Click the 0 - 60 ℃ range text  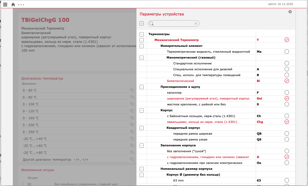pyautogui.click(x=30, y=90)
